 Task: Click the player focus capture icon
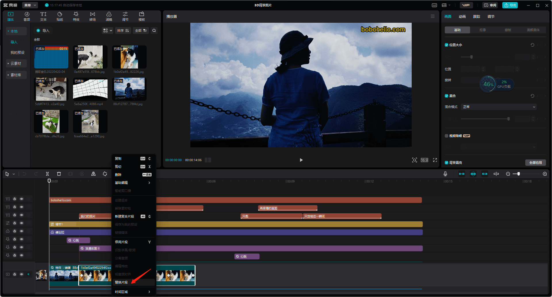[x=415, y=160]
